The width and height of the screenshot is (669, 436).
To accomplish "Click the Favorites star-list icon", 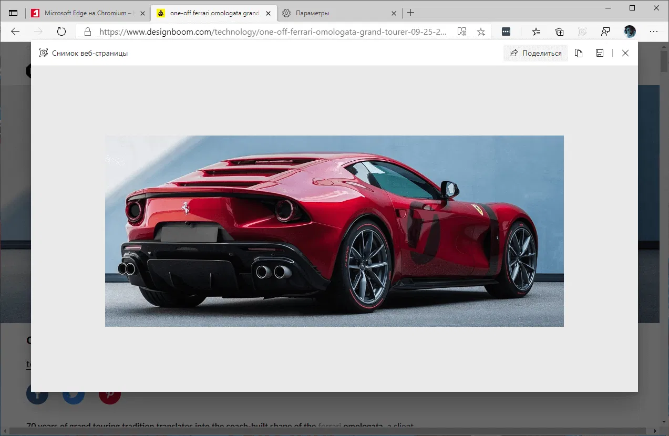I will 536,32.
